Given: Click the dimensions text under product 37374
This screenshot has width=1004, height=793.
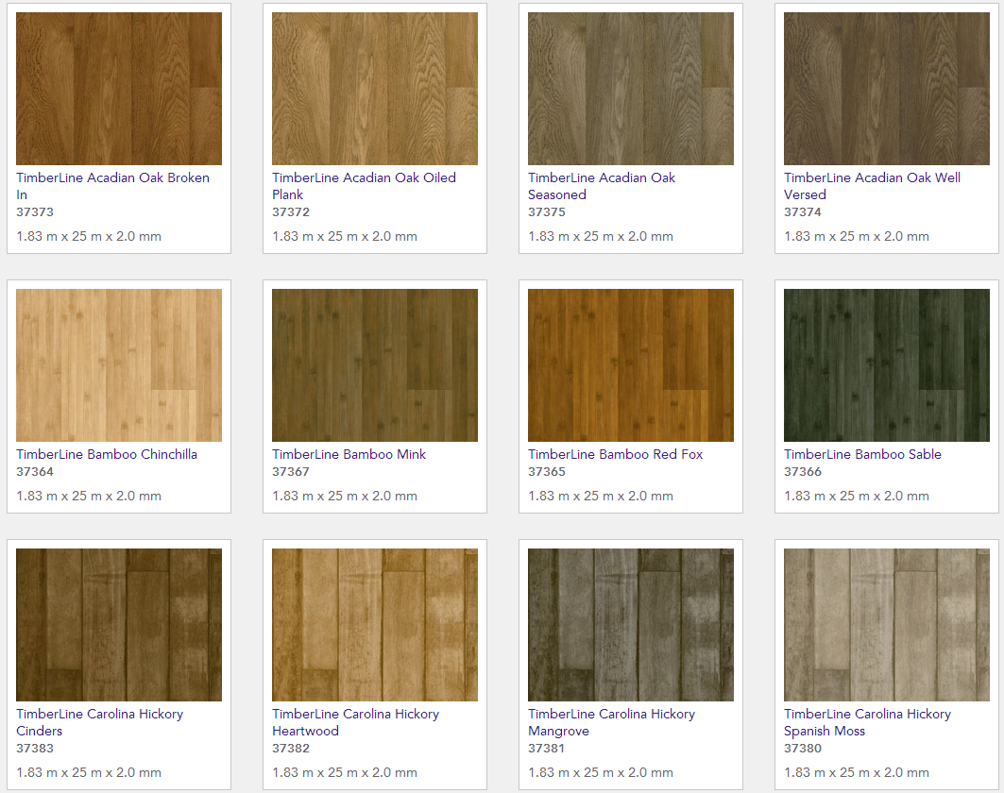Looking at the screenshot, I should [x=857, y=236].
